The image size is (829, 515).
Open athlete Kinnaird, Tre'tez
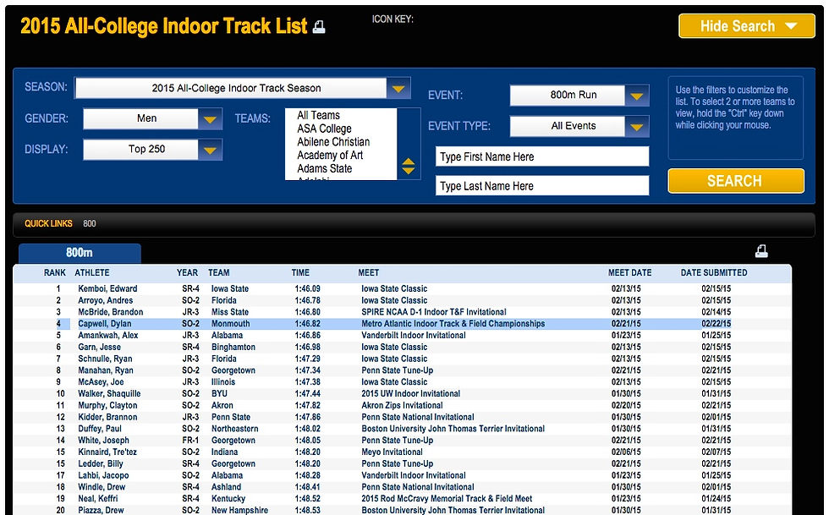coord(107,452)
